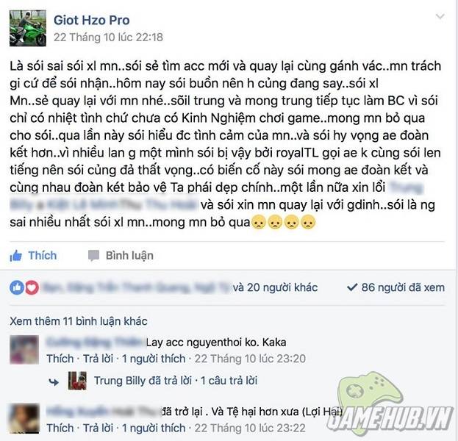Click the thumbs-up Thích icon
The width and height of the screenshot is (458, 441).
[x=15, y=256]
